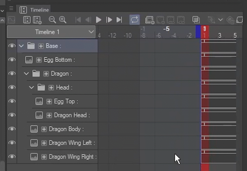
Task: Step to the next frame
Action: 109,20
